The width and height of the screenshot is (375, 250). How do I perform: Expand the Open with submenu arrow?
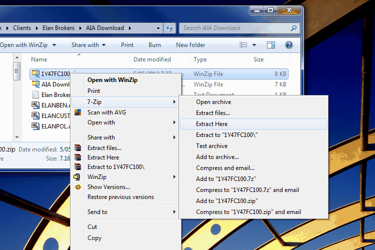tap(174, 122)
